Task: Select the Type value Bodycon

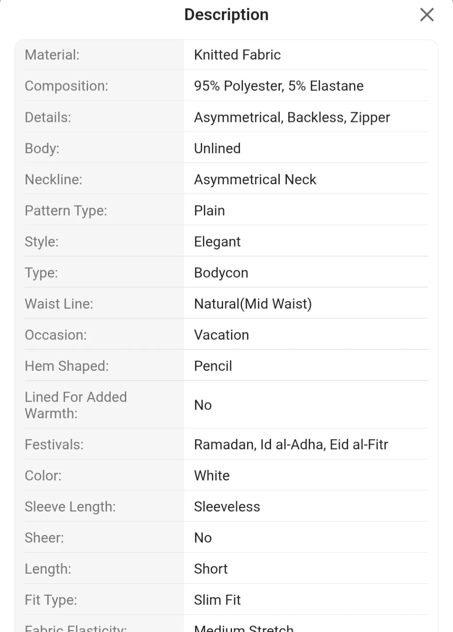Action: pos(221,273)
